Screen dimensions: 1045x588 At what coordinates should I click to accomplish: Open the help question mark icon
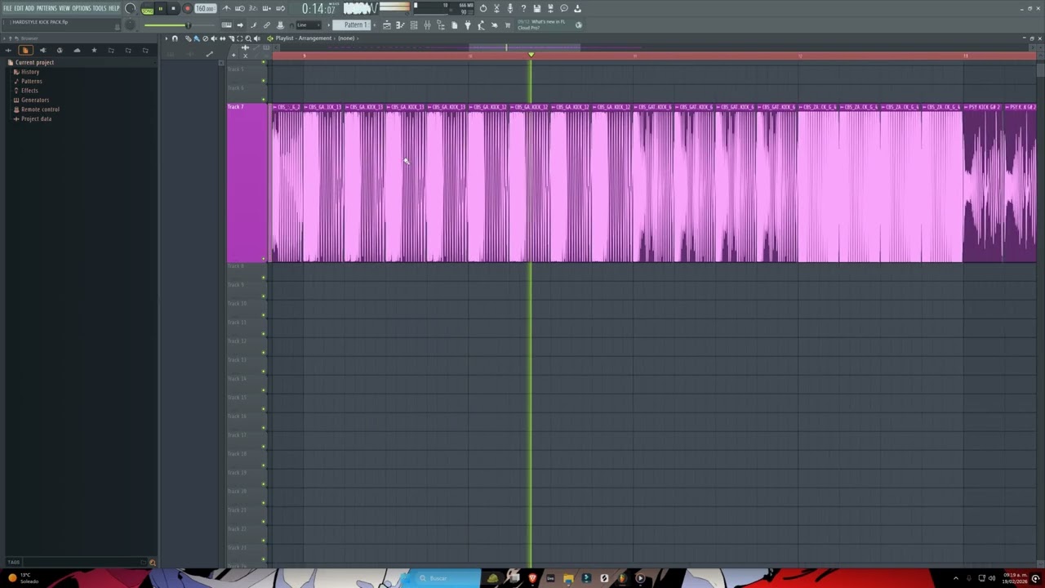523,8
